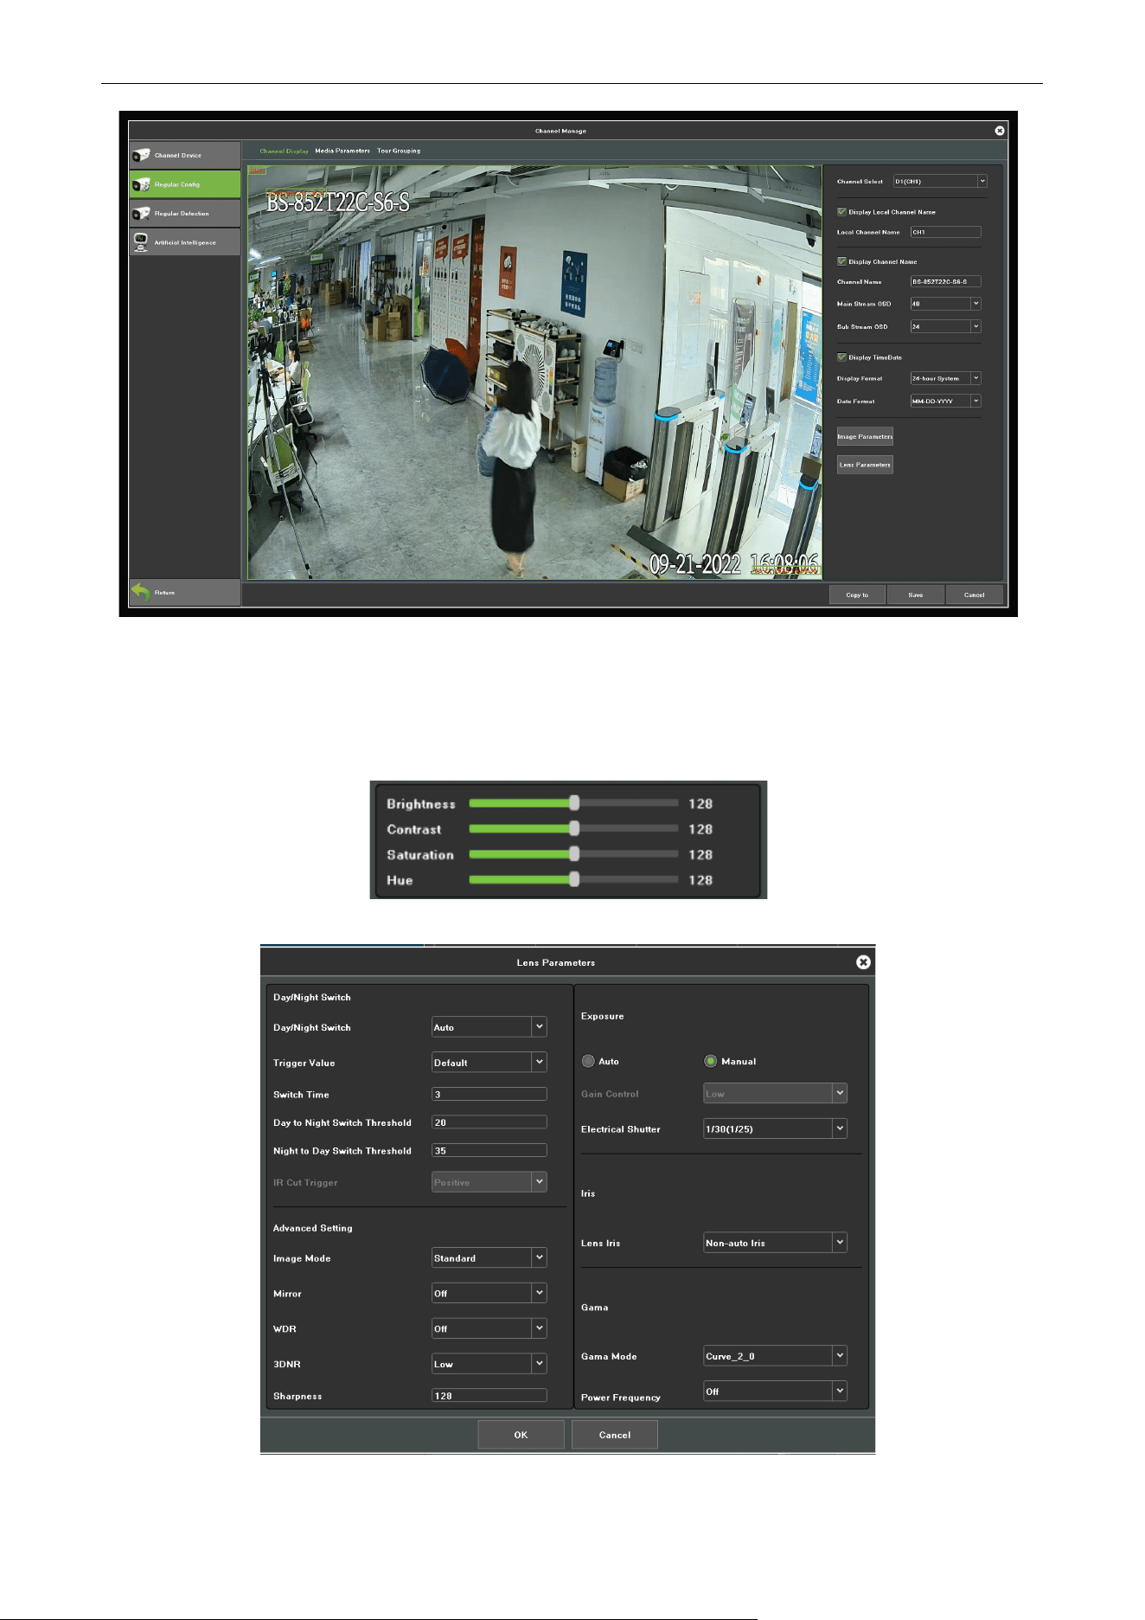Image resolution: width=1145 pixels, height=1620 pixels.
Task: Open the 3DNR dropdown
Action: (x=489, y=1364)
